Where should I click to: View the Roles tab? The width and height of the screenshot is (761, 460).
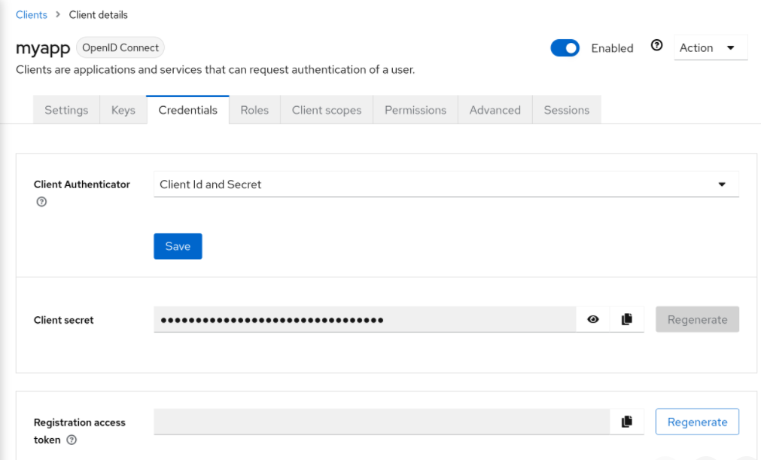[x=254, y=109]
